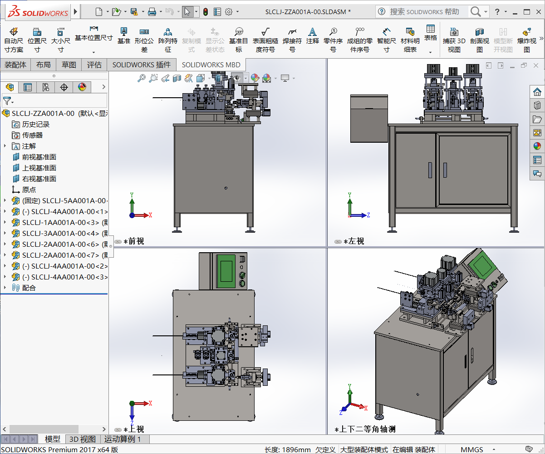Screen dimensions: 545x454
Task: Click the Auto Dimension Scheme (自动尺寸方案) tool
Action: click(x=14, y=40)
